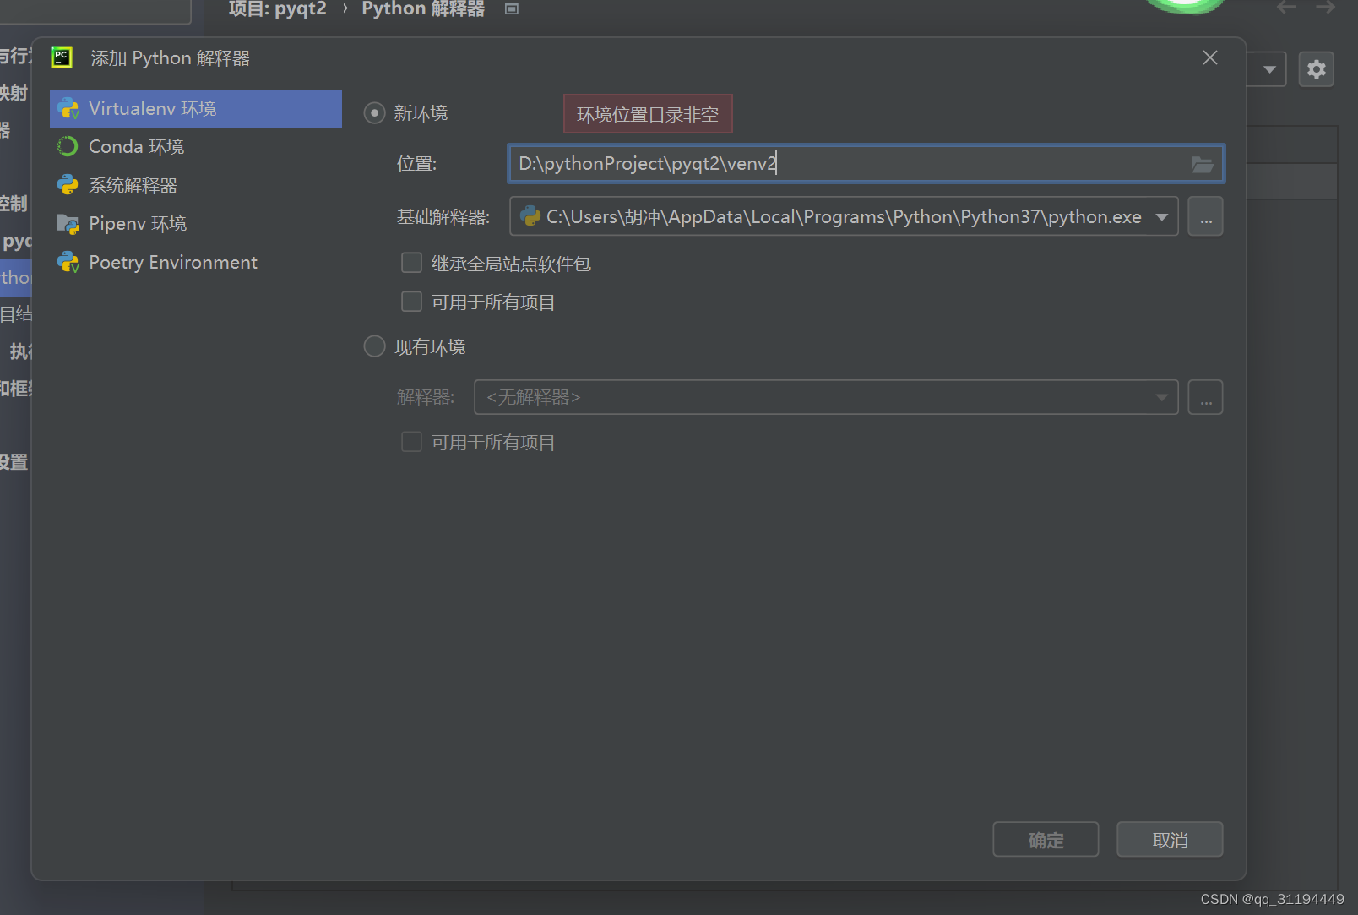Screen dimensions: 1358x915
Task: Enable 可用于所有项目 under 新环境
Action: pos(411,302)
